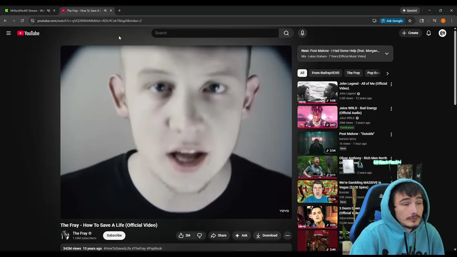Open Chrome side panel icon
Screen dimensions: 457x257
pyautogui.click(x=422, y=21)
